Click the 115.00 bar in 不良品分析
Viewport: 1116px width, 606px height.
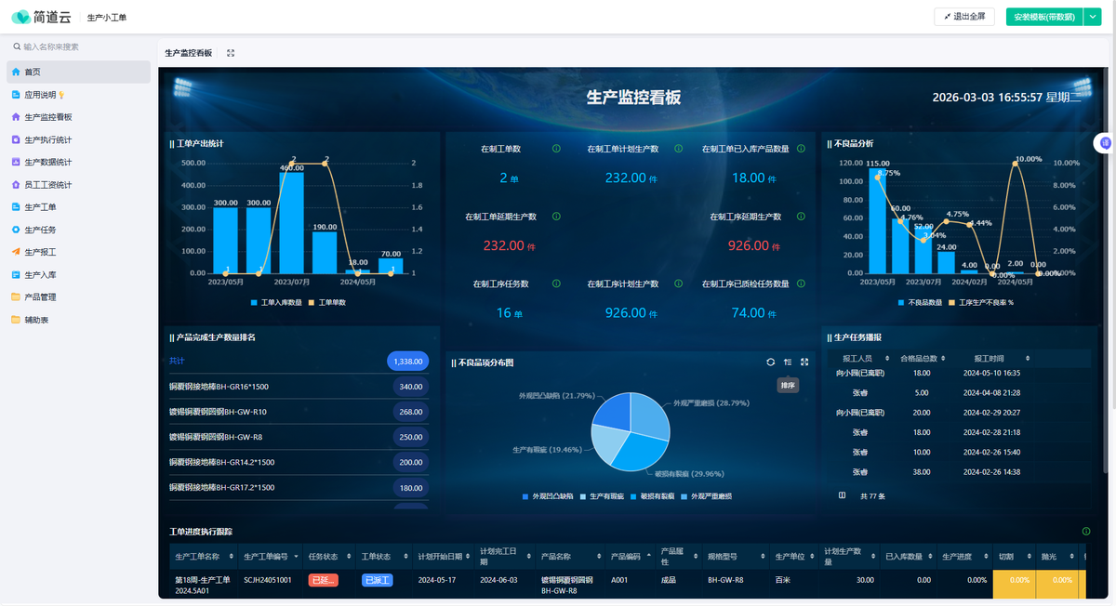(877, 221)
